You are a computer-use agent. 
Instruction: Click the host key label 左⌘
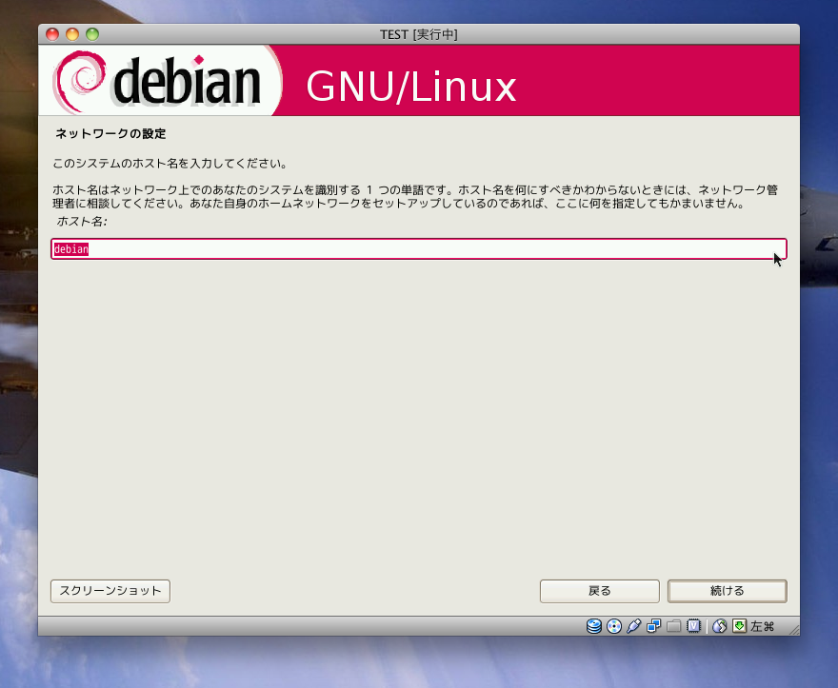762,626
